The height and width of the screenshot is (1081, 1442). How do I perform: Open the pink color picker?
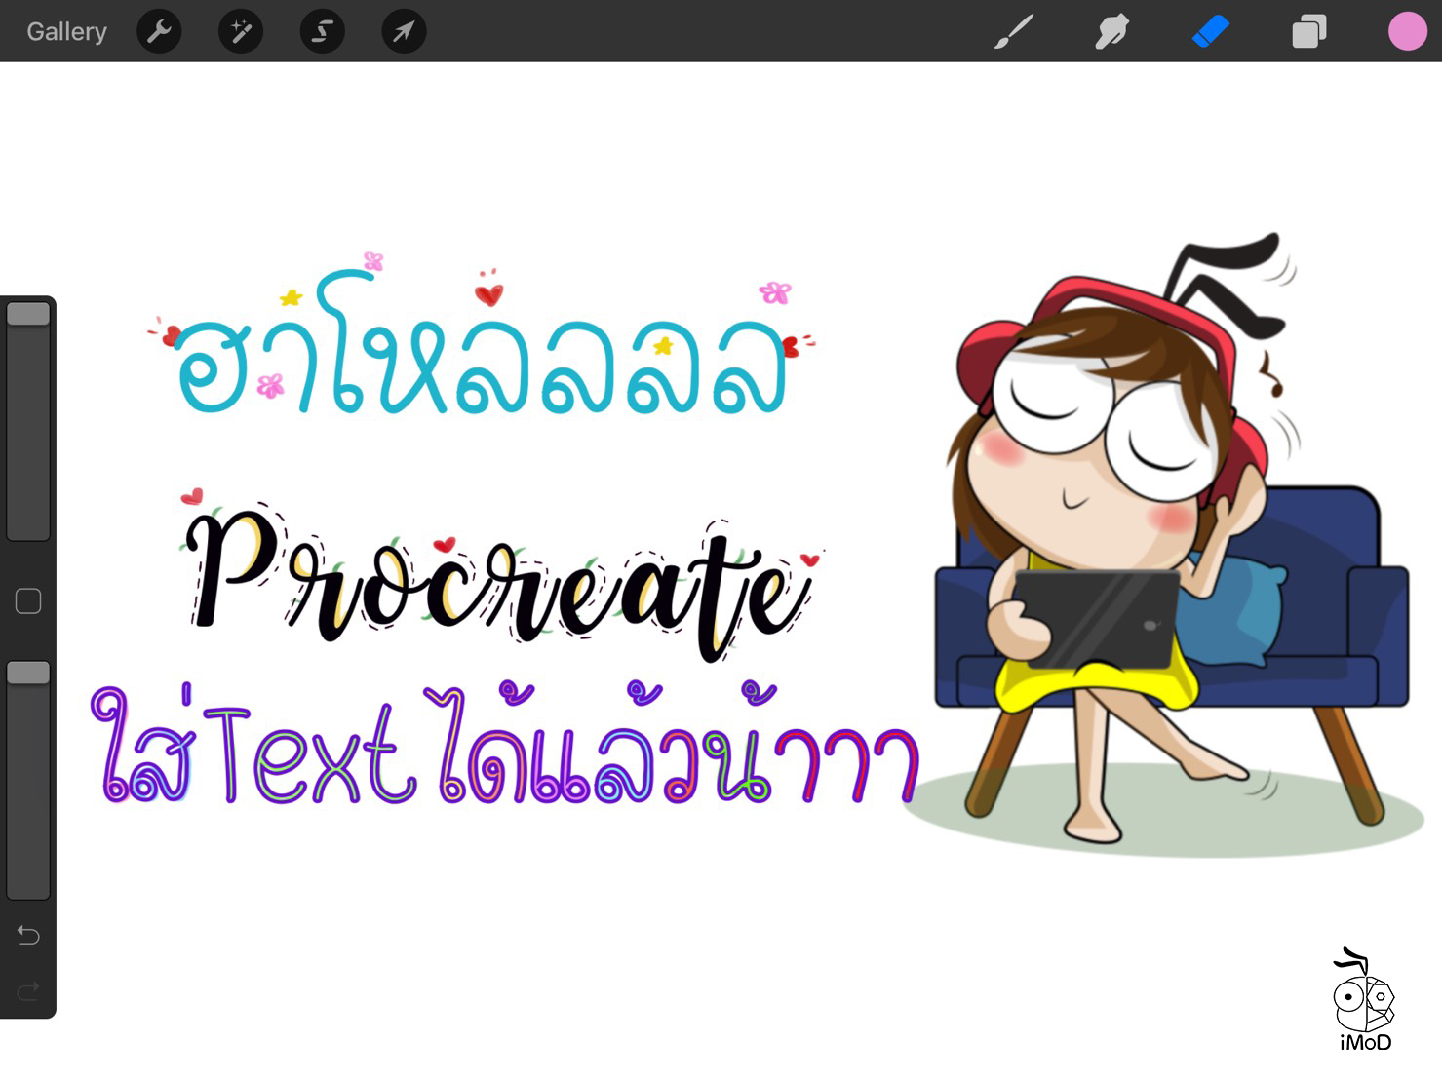click(1407, 31)
